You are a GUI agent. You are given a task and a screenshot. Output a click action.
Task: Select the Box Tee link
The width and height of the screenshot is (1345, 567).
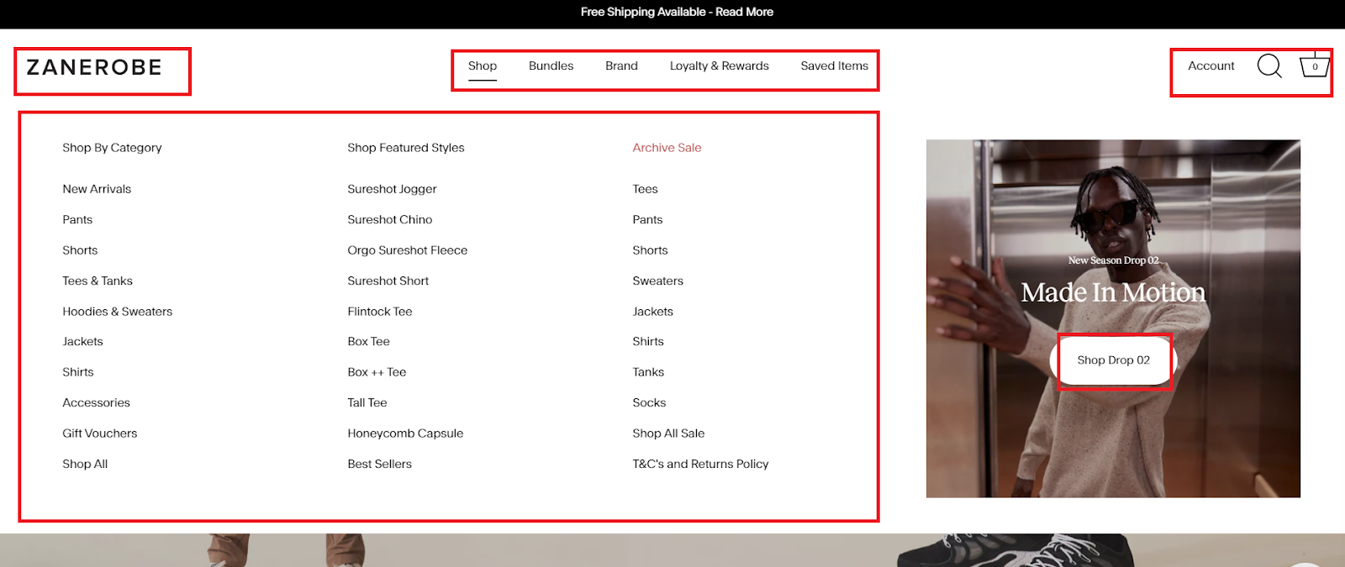[x=369, y=341]
